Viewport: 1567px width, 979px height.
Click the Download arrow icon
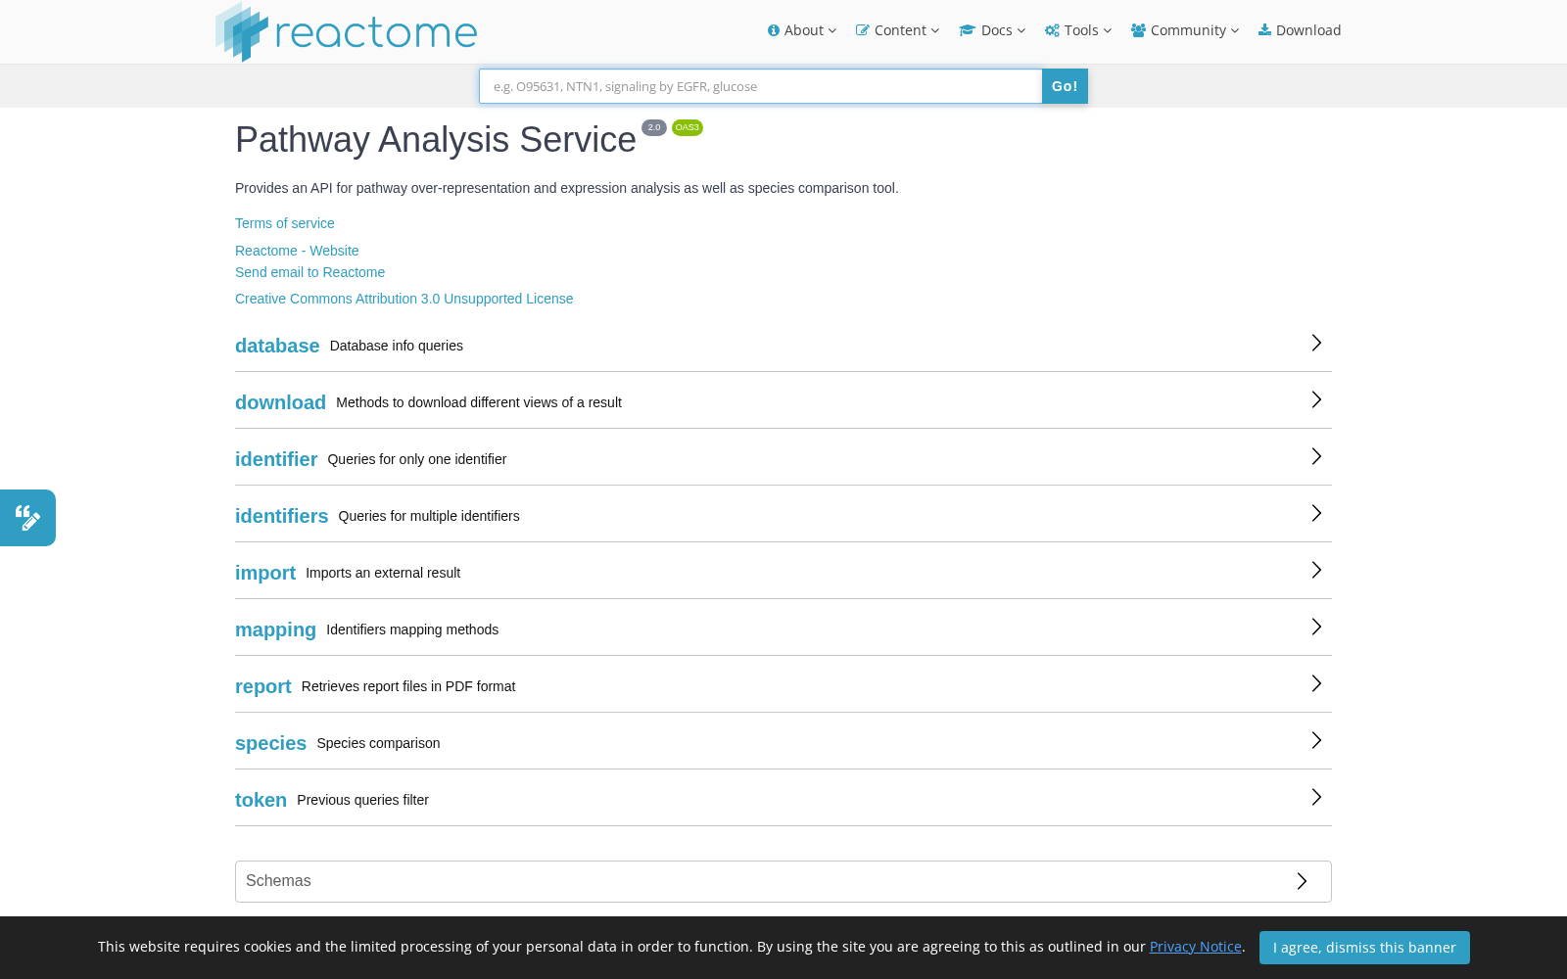coord(1265,30)
